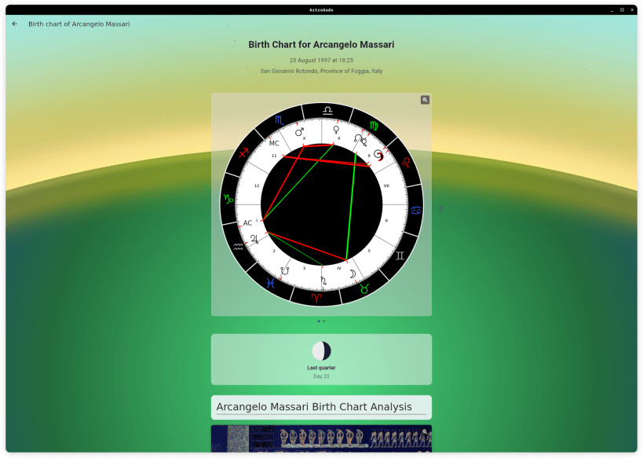Click the Gemini sign glyph on the chart
The width and height of the screenshot is (643, 459).
point(400,256)
